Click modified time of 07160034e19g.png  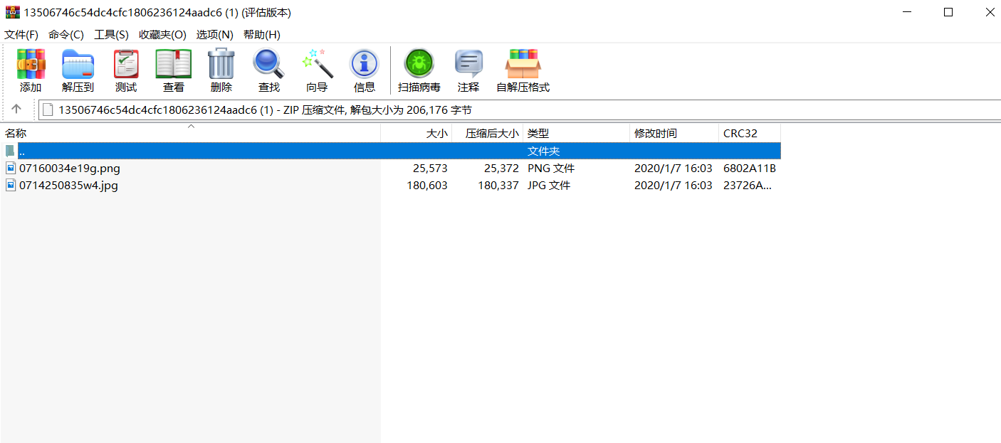(x=674, y=169)
